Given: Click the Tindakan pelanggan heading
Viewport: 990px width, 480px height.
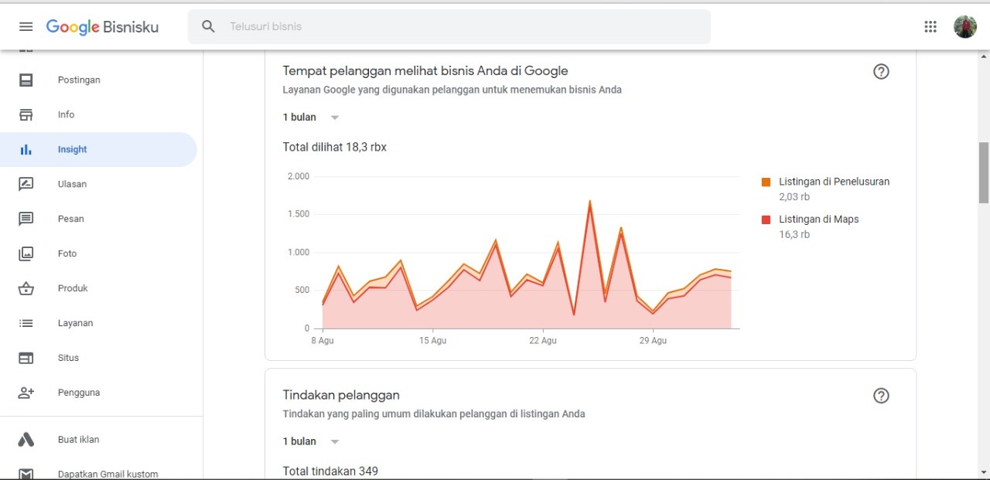Looking at the screenshot, I should point(341,395).
